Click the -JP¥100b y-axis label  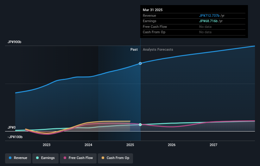[15, 137]
